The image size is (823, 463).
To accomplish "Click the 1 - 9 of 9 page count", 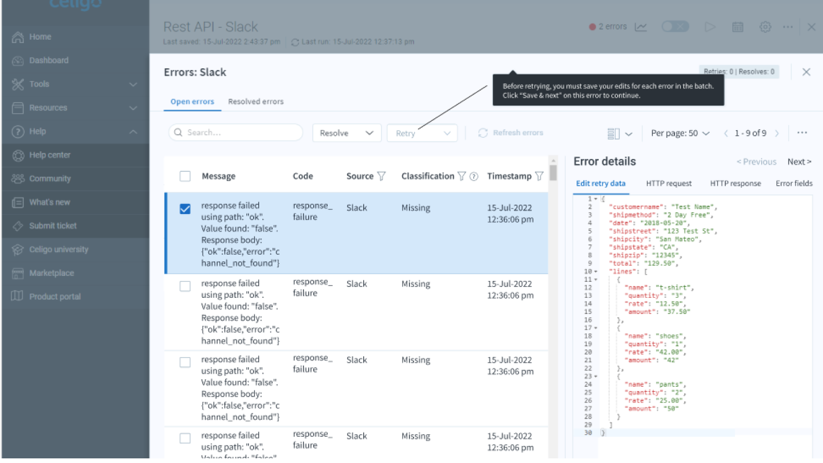I will 750,133.
